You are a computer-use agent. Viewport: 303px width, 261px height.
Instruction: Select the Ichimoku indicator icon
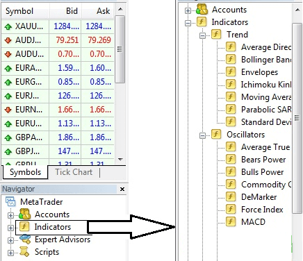pyautogui.click(x=231, y=84)
